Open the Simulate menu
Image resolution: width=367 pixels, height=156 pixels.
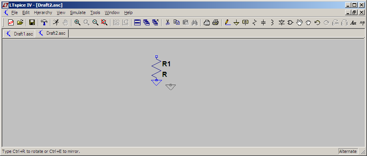(x=78, y=12)
